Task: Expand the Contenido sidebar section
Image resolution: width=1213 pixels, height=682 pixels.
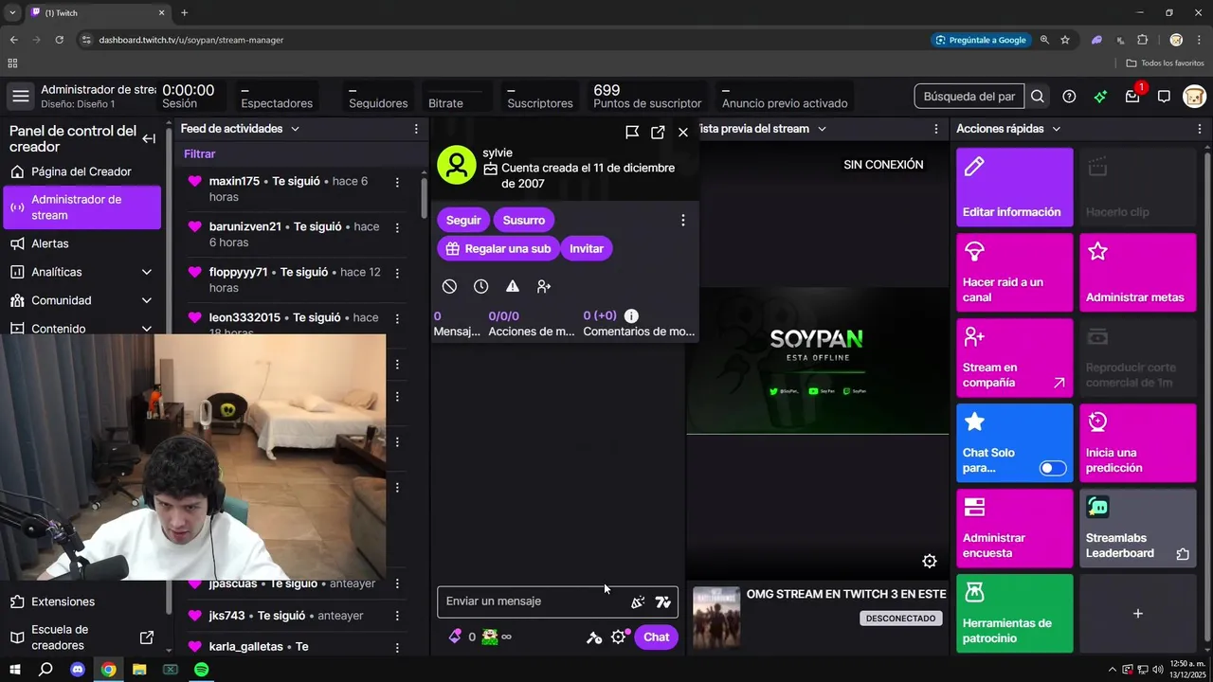Action: click(x=146, y=329)
